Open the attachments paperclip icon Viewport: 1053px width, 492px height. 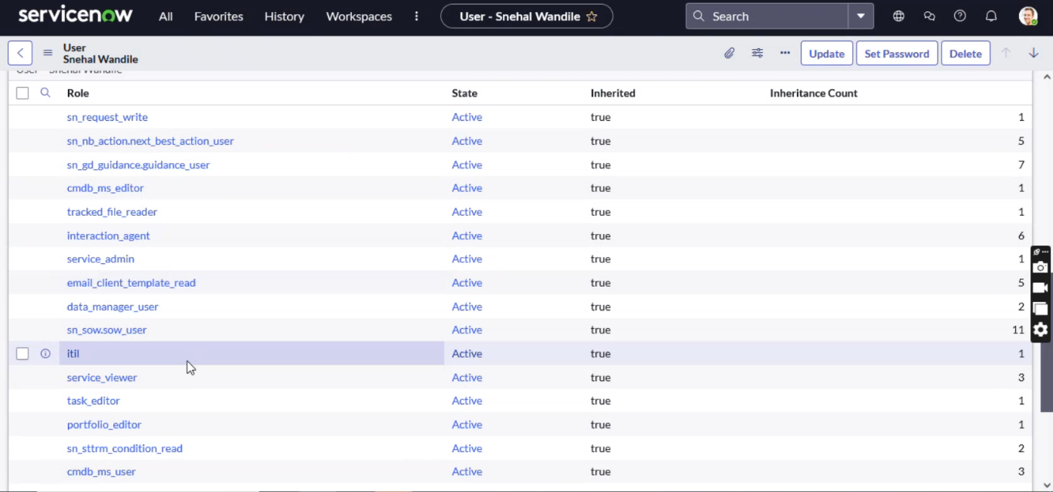(729, 54)
